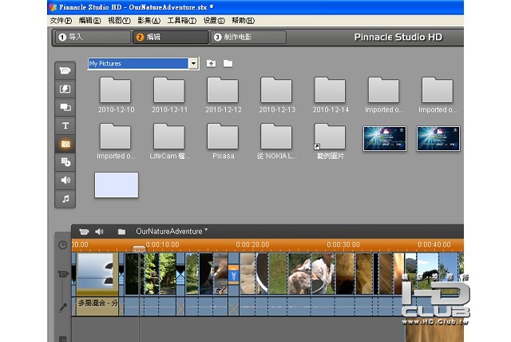Open the Videos album camcorder tab
The height and width of the screenshot is (342, 511).
65,70
